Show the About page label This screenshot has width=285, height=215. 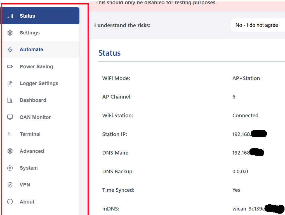point(27,202)
